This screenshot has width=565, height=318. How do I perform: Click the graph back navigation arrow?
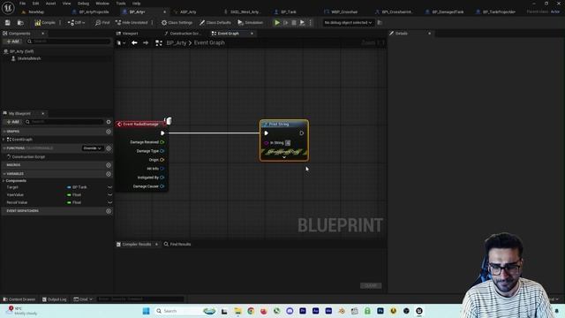[134, 43]
